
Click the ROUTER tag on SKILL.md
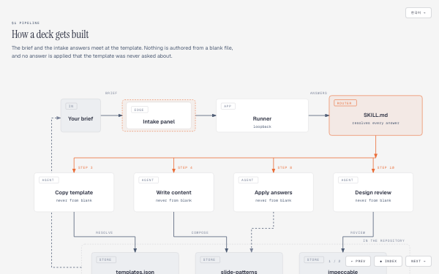(x=345, y=103)
